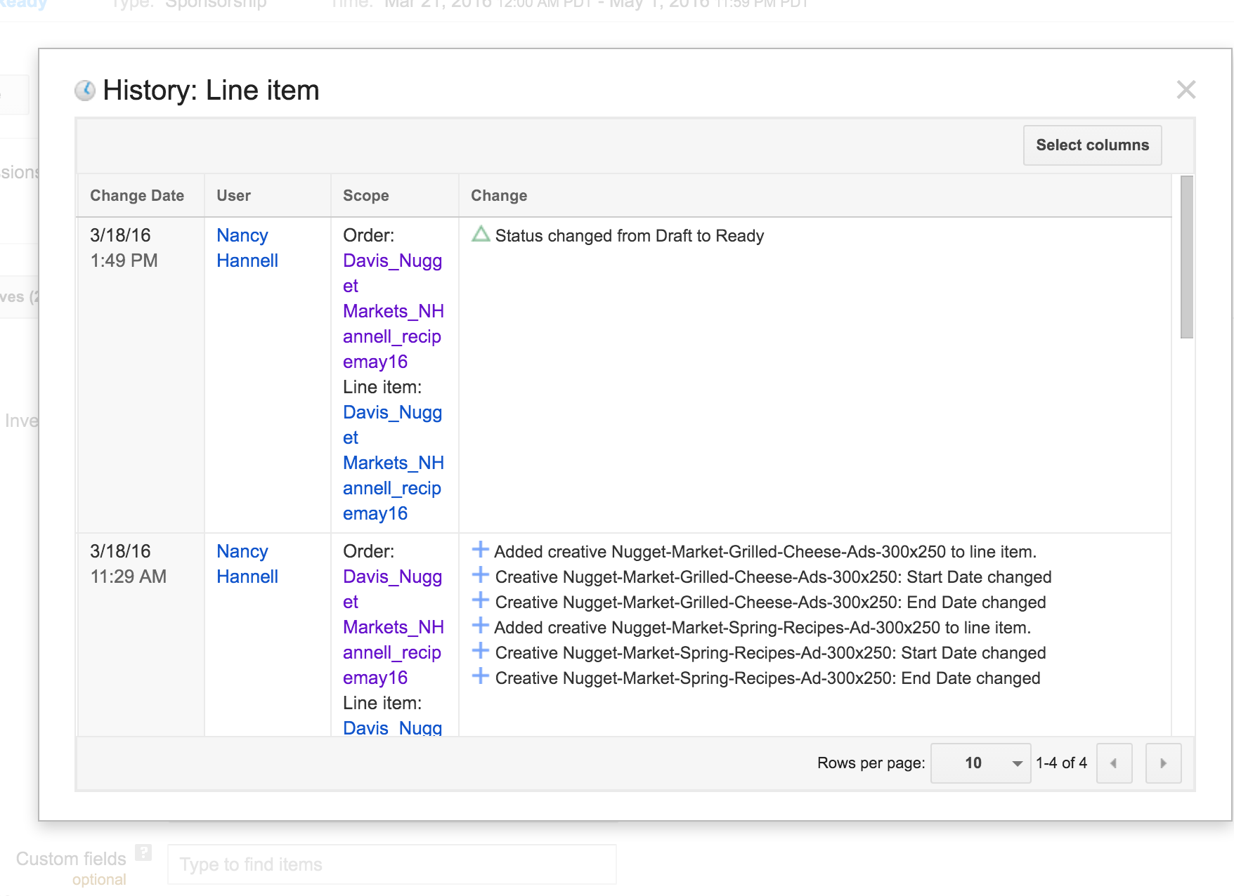Close the History Line item dialog
The width and height of the screenshot is (1234, 896).
coord(1186,90)
